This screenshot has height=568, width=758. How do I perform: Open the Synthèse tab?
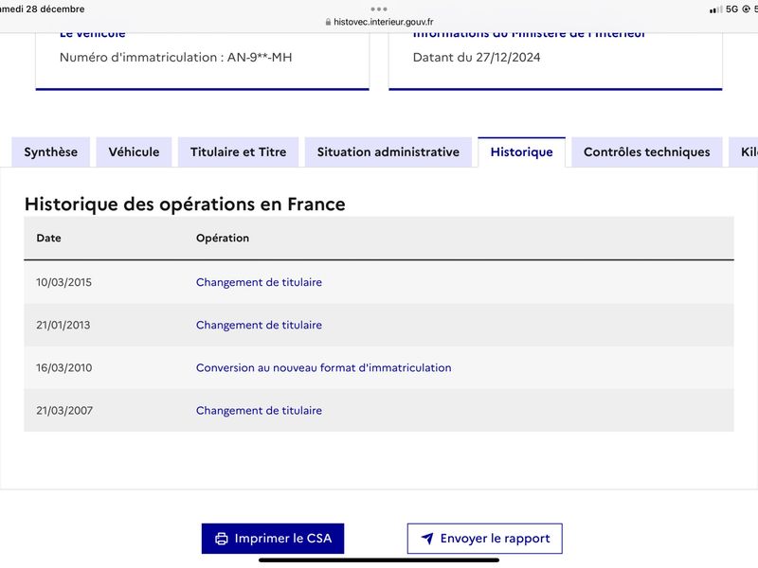(x=51, y=152)
